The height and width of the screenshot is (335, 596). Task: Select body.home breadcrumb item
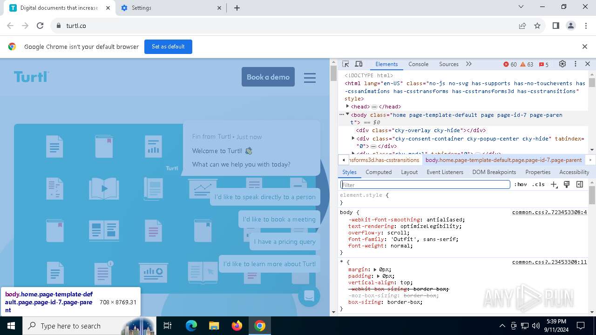pos(503,160)
